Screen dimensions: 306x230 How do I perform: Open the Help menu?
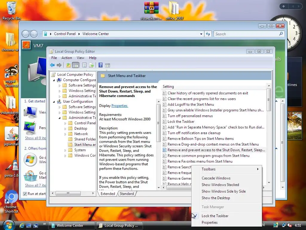pos(93,58)
